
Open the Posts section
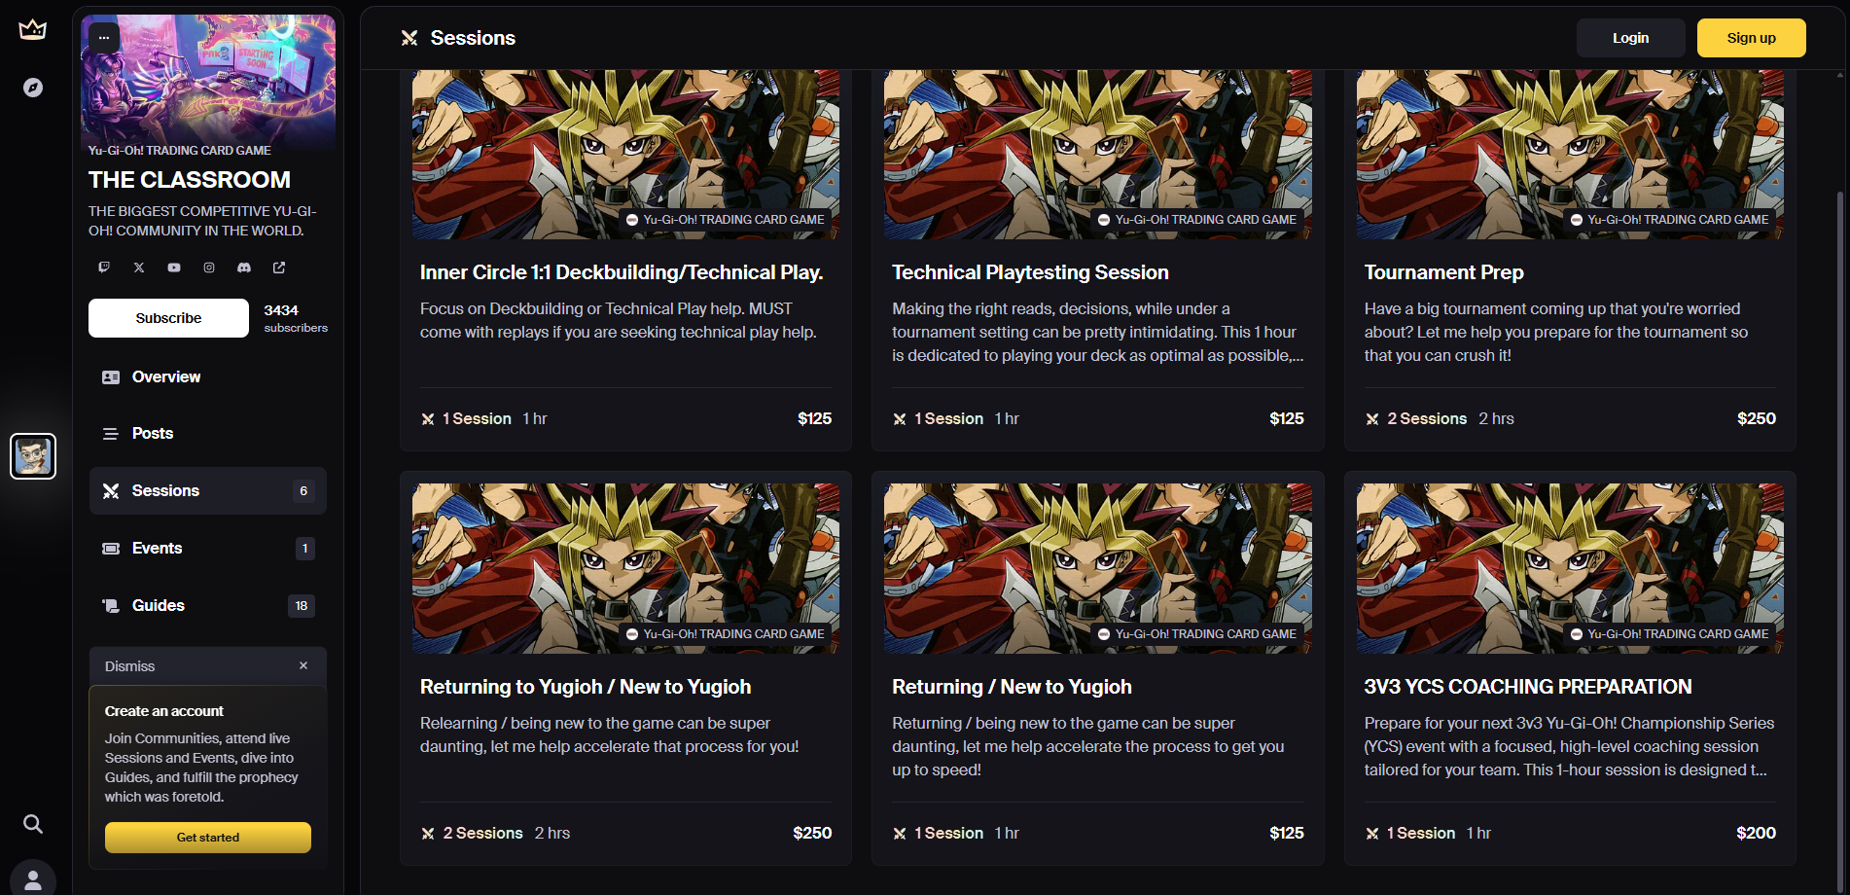tap(208, 434)
